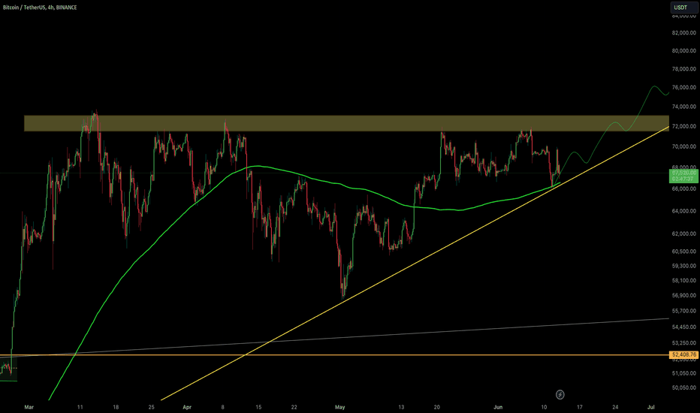Click the 59,300.00 price axis label
Screen dimensions: 700x413
tap(684, 266)
